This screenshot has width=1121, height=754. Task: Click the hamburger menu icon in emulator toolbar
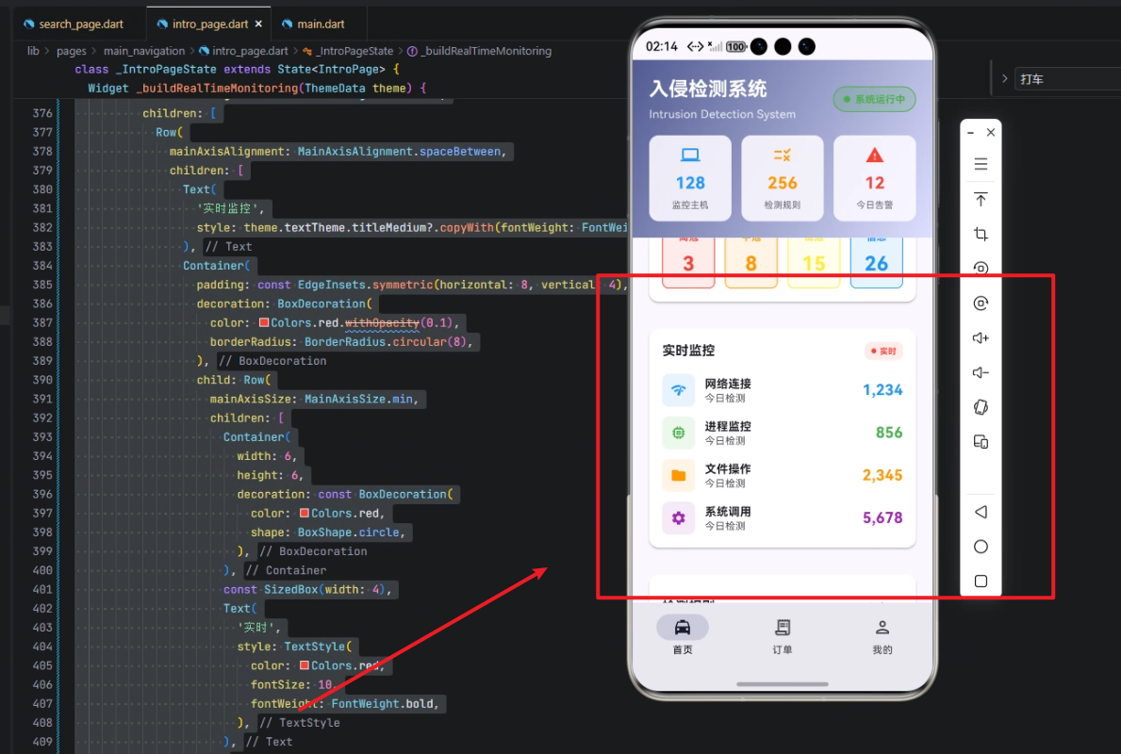point(981,164)
